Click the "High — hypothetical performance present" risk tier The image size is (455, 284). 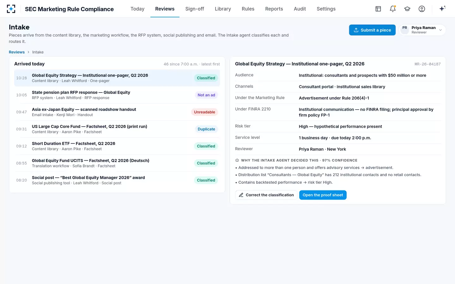point(340,127)
